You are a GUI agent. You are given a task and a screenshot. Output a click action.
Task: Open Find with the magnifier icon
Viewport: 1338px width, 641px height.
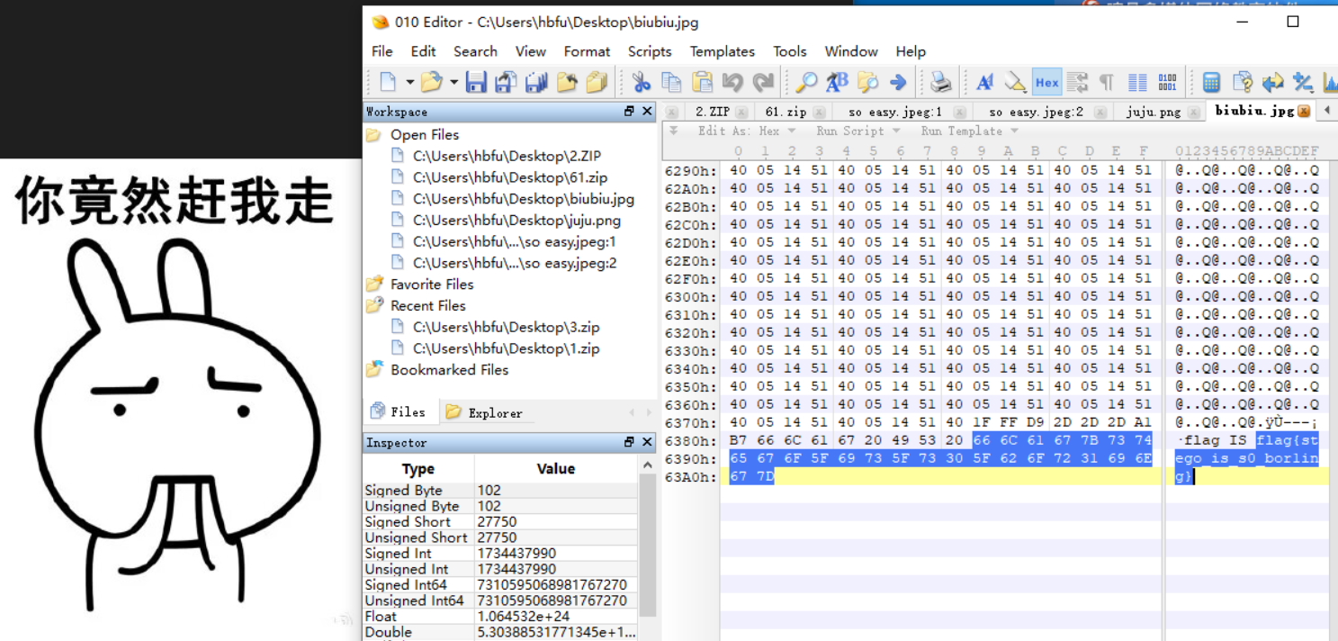pos(806,83)
